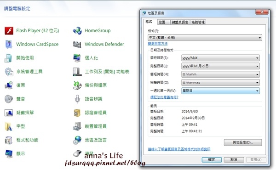Click the 系統管理工具 text label
276x170 pixels.
tap(29, 72)
